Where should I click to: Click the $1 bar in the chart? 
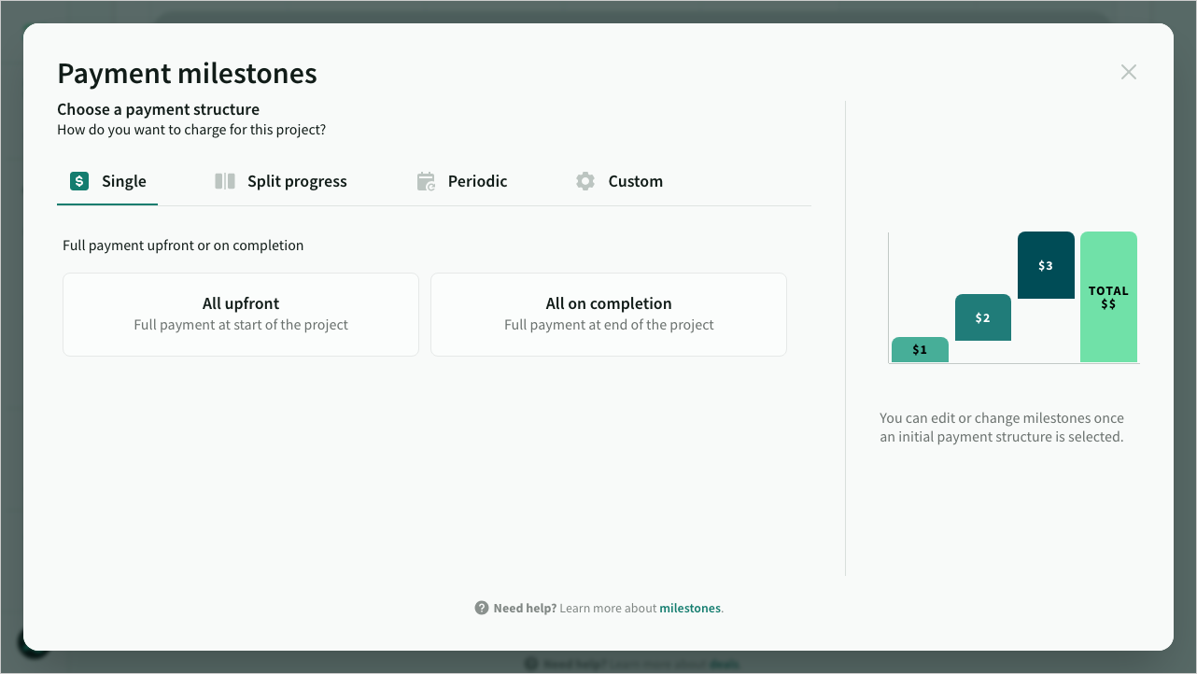coord(919,350)
